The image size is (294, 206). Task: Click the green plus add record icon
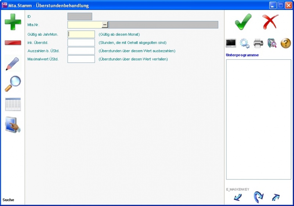(x=13, y=22)
